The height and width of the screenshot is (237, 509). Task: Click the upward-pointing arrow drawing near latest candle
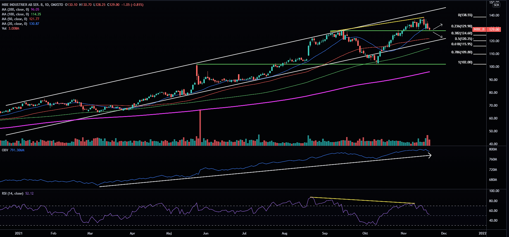click(437, 27)
